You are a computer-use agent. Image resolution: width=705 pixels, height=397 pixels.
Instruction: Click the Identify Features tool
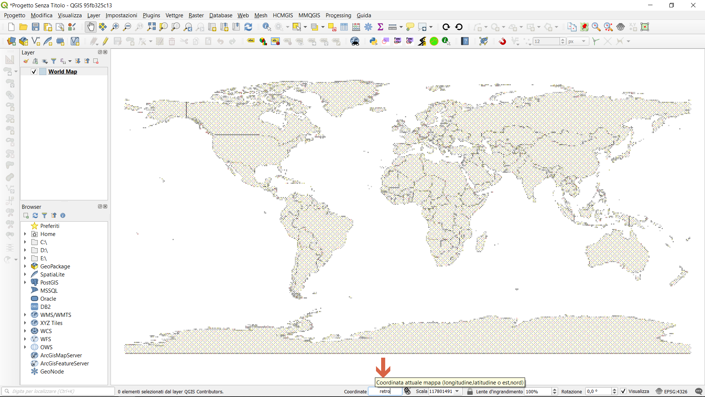click(267, 27)
